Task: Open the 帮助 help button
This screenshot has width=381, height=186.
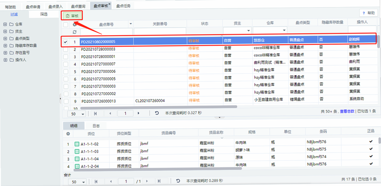Action: point(369,13)
